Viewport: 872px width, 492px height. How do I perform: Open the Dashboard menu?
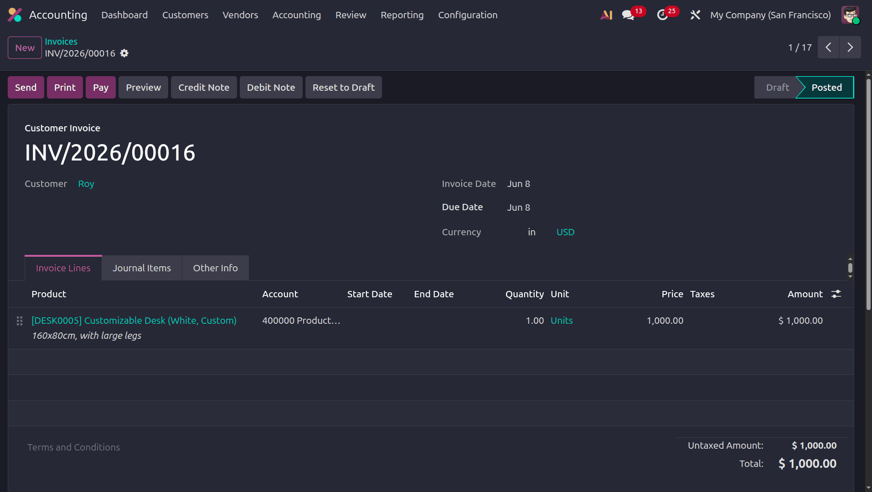tap(124, 15)
